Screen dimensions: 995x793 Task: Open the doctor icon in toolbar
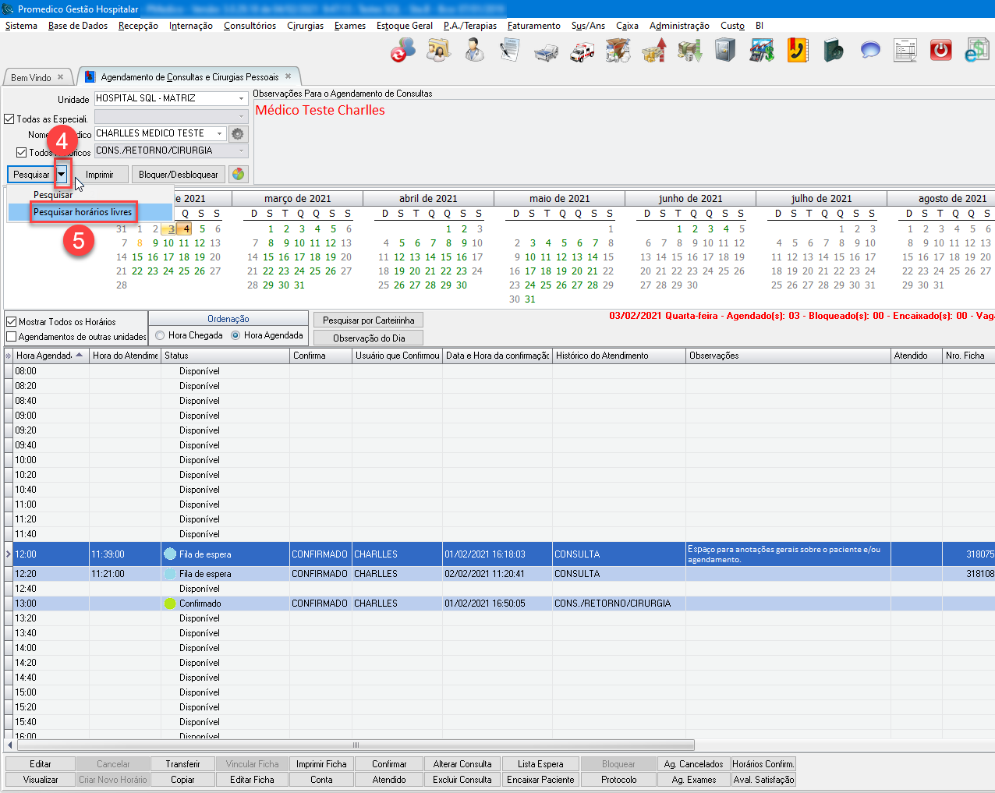474,51
